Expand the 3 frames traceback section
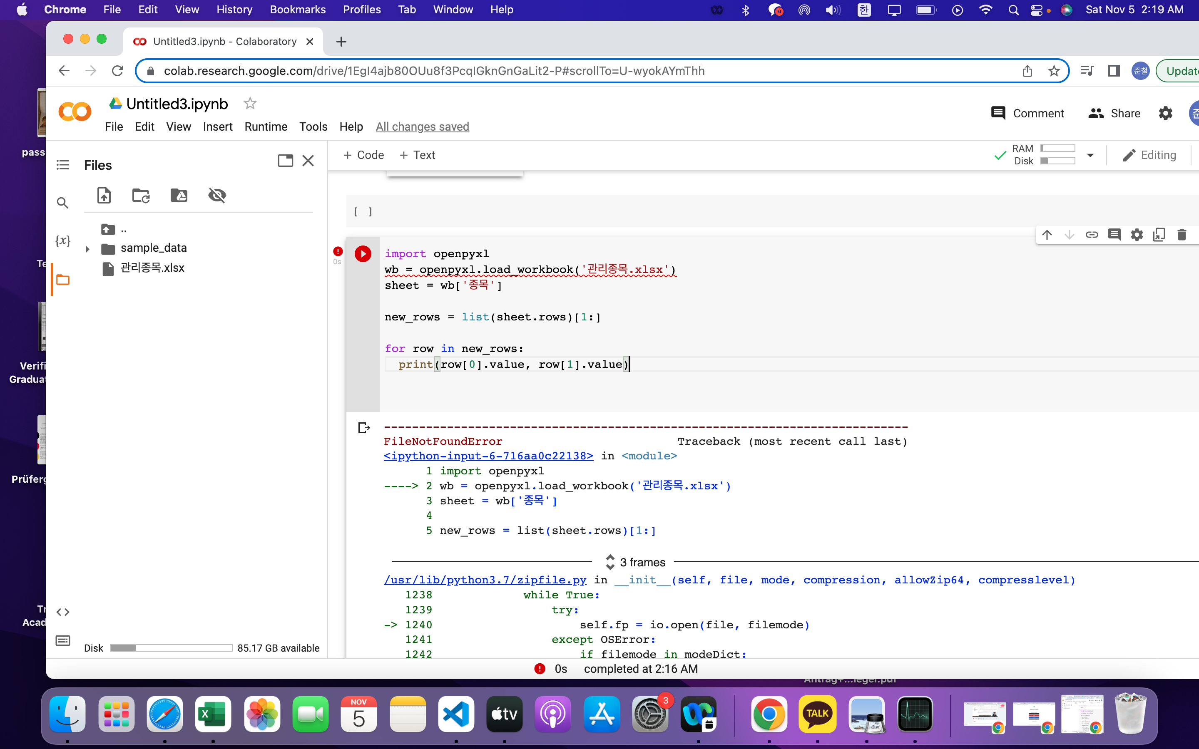The width and height of the screenshot is (1199, 749). (x=636, y=562)
